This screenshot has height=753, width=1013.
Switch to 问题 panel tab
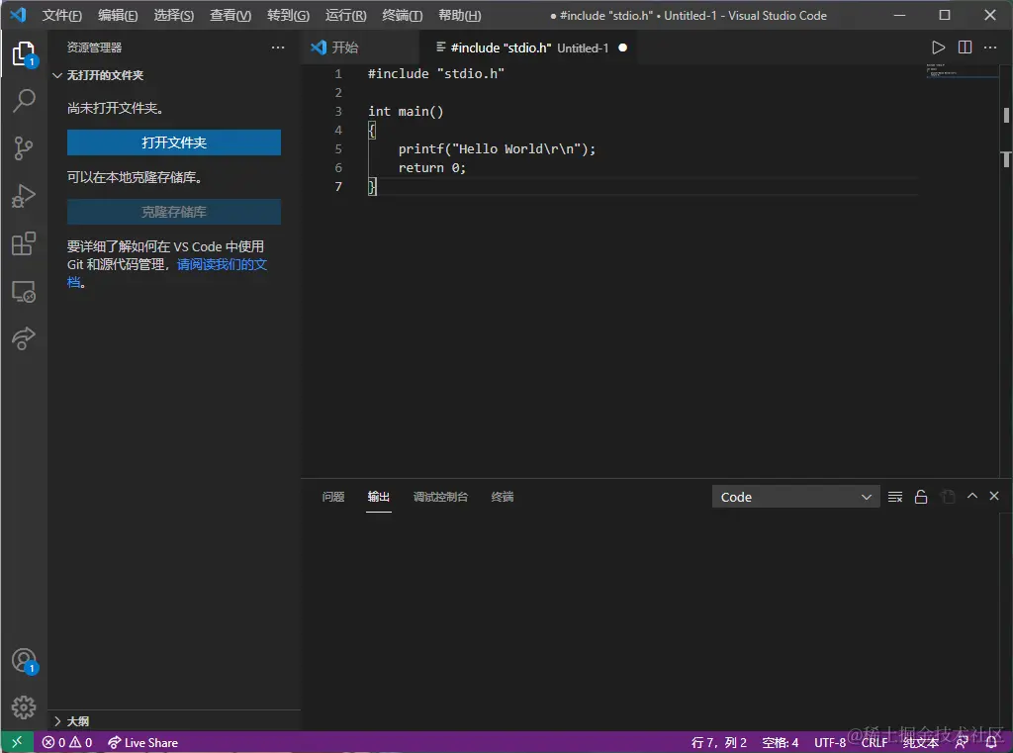[x=333, y=497]
